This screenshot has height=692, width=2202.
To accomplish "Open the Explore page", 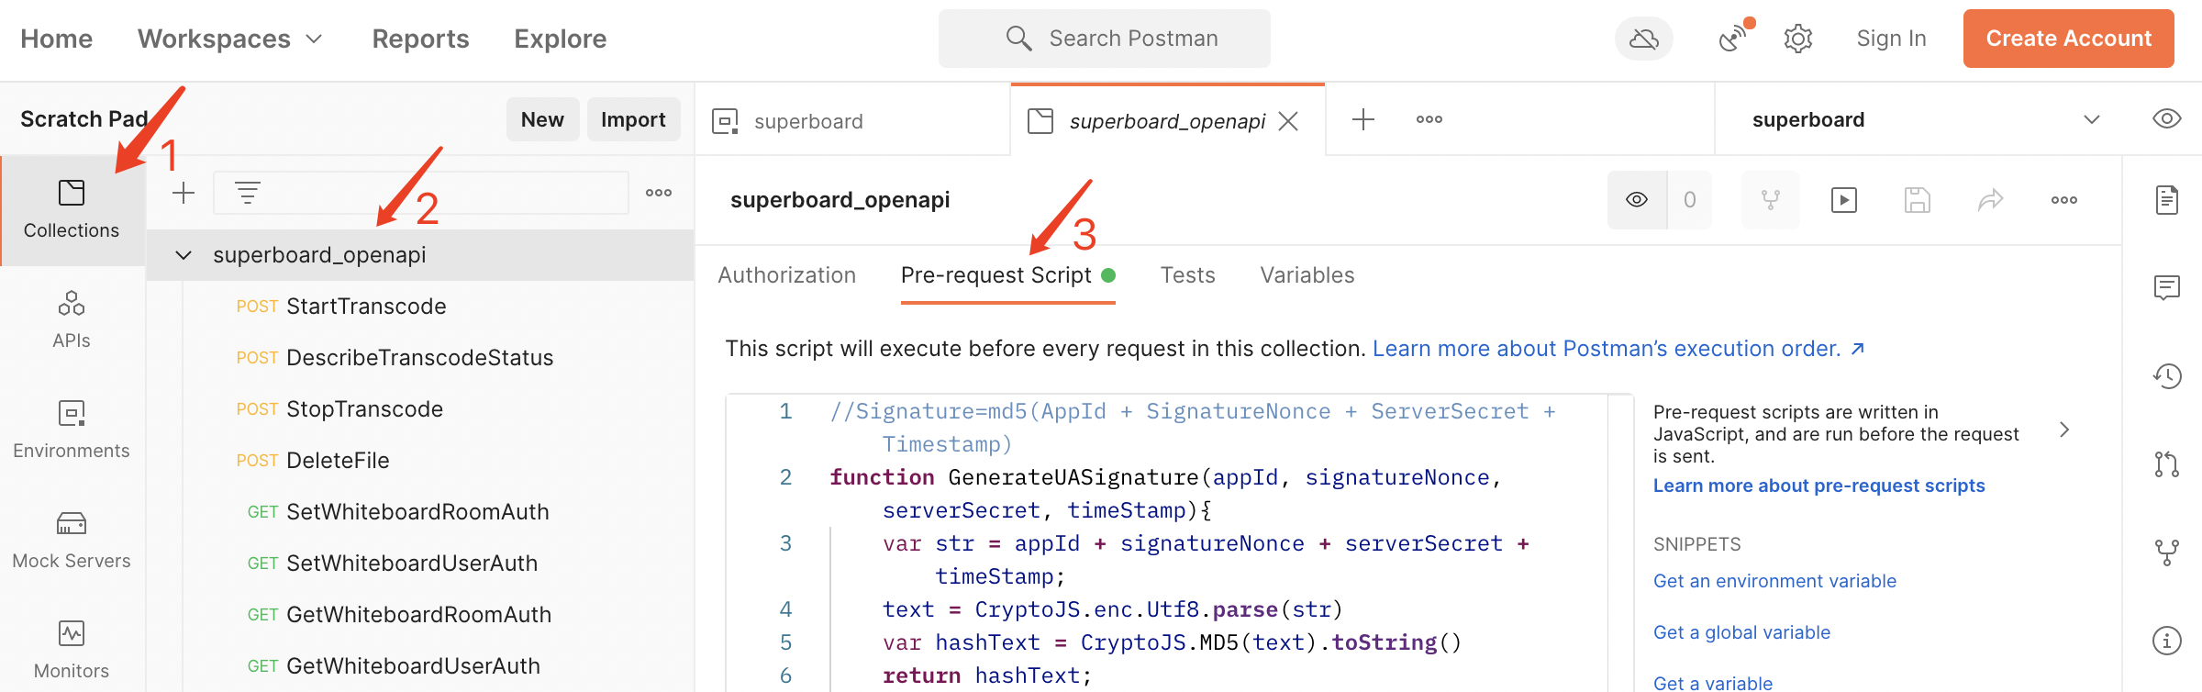I will [561, 39].
